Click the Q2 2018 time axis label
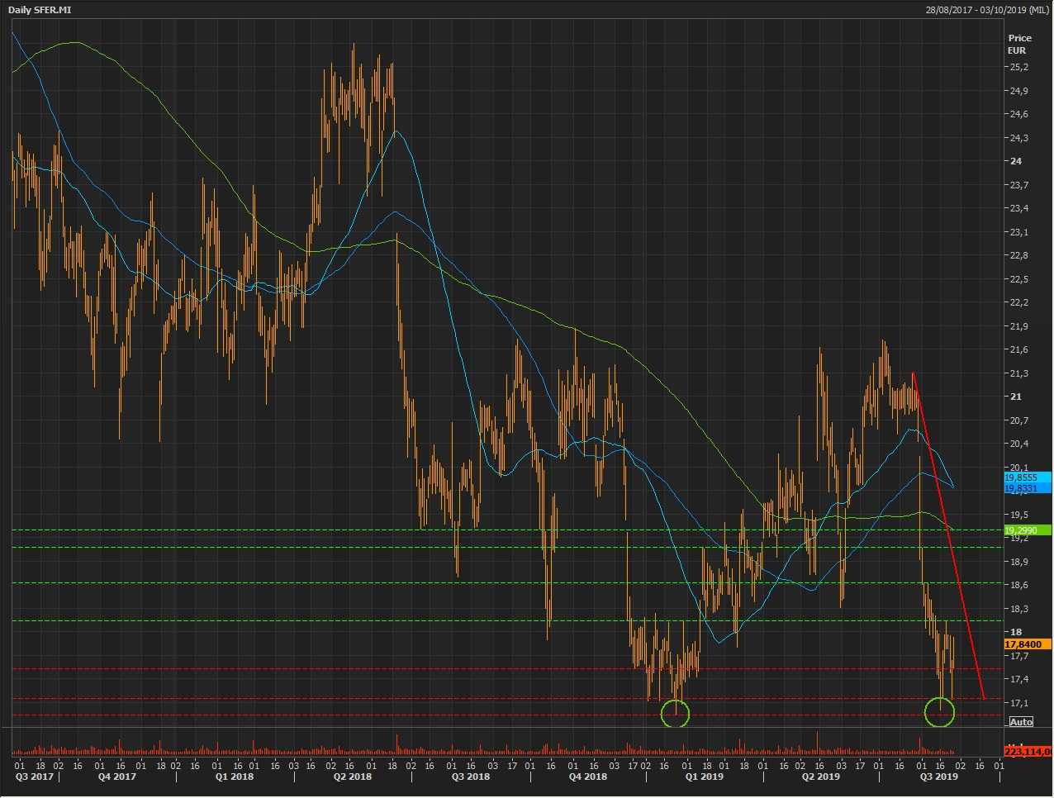This screenshot has height=798, width=1054. (x=352, y=777)
